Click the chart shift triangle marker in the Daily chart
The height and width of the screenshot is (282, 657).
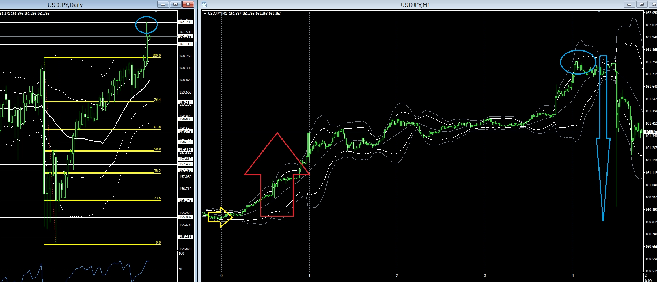[x=156, y=12]
